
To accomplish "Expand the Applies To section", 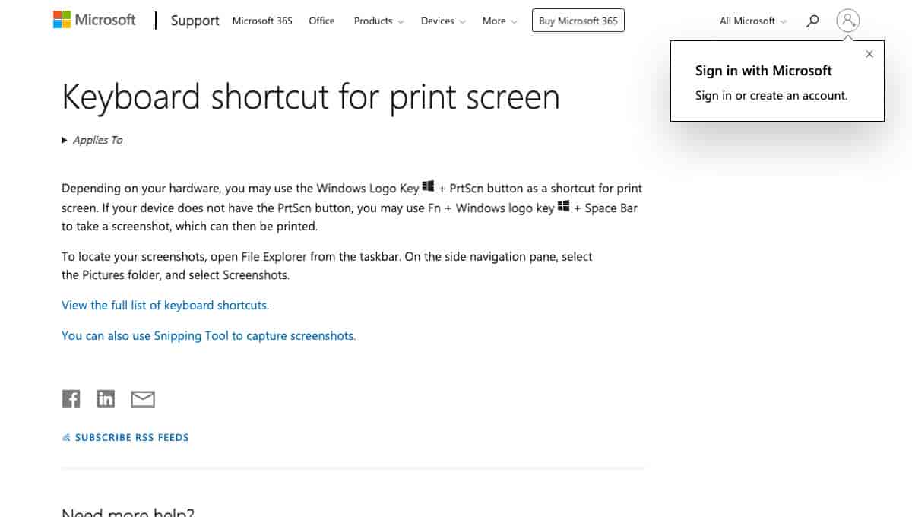I will [x=92, y=140].
